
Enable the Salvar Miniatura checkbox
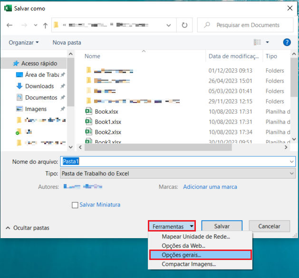75,205
